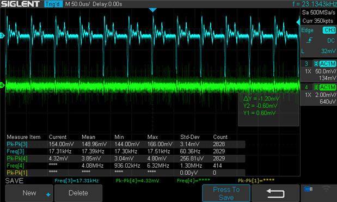Click the cursor ΔY = -1.20mV readout

pyautogui.click(x=261, y=99)
